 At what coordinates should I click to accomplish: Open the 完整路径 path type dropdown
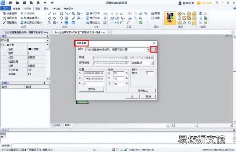pyautogui.click(x=152, y=63)
